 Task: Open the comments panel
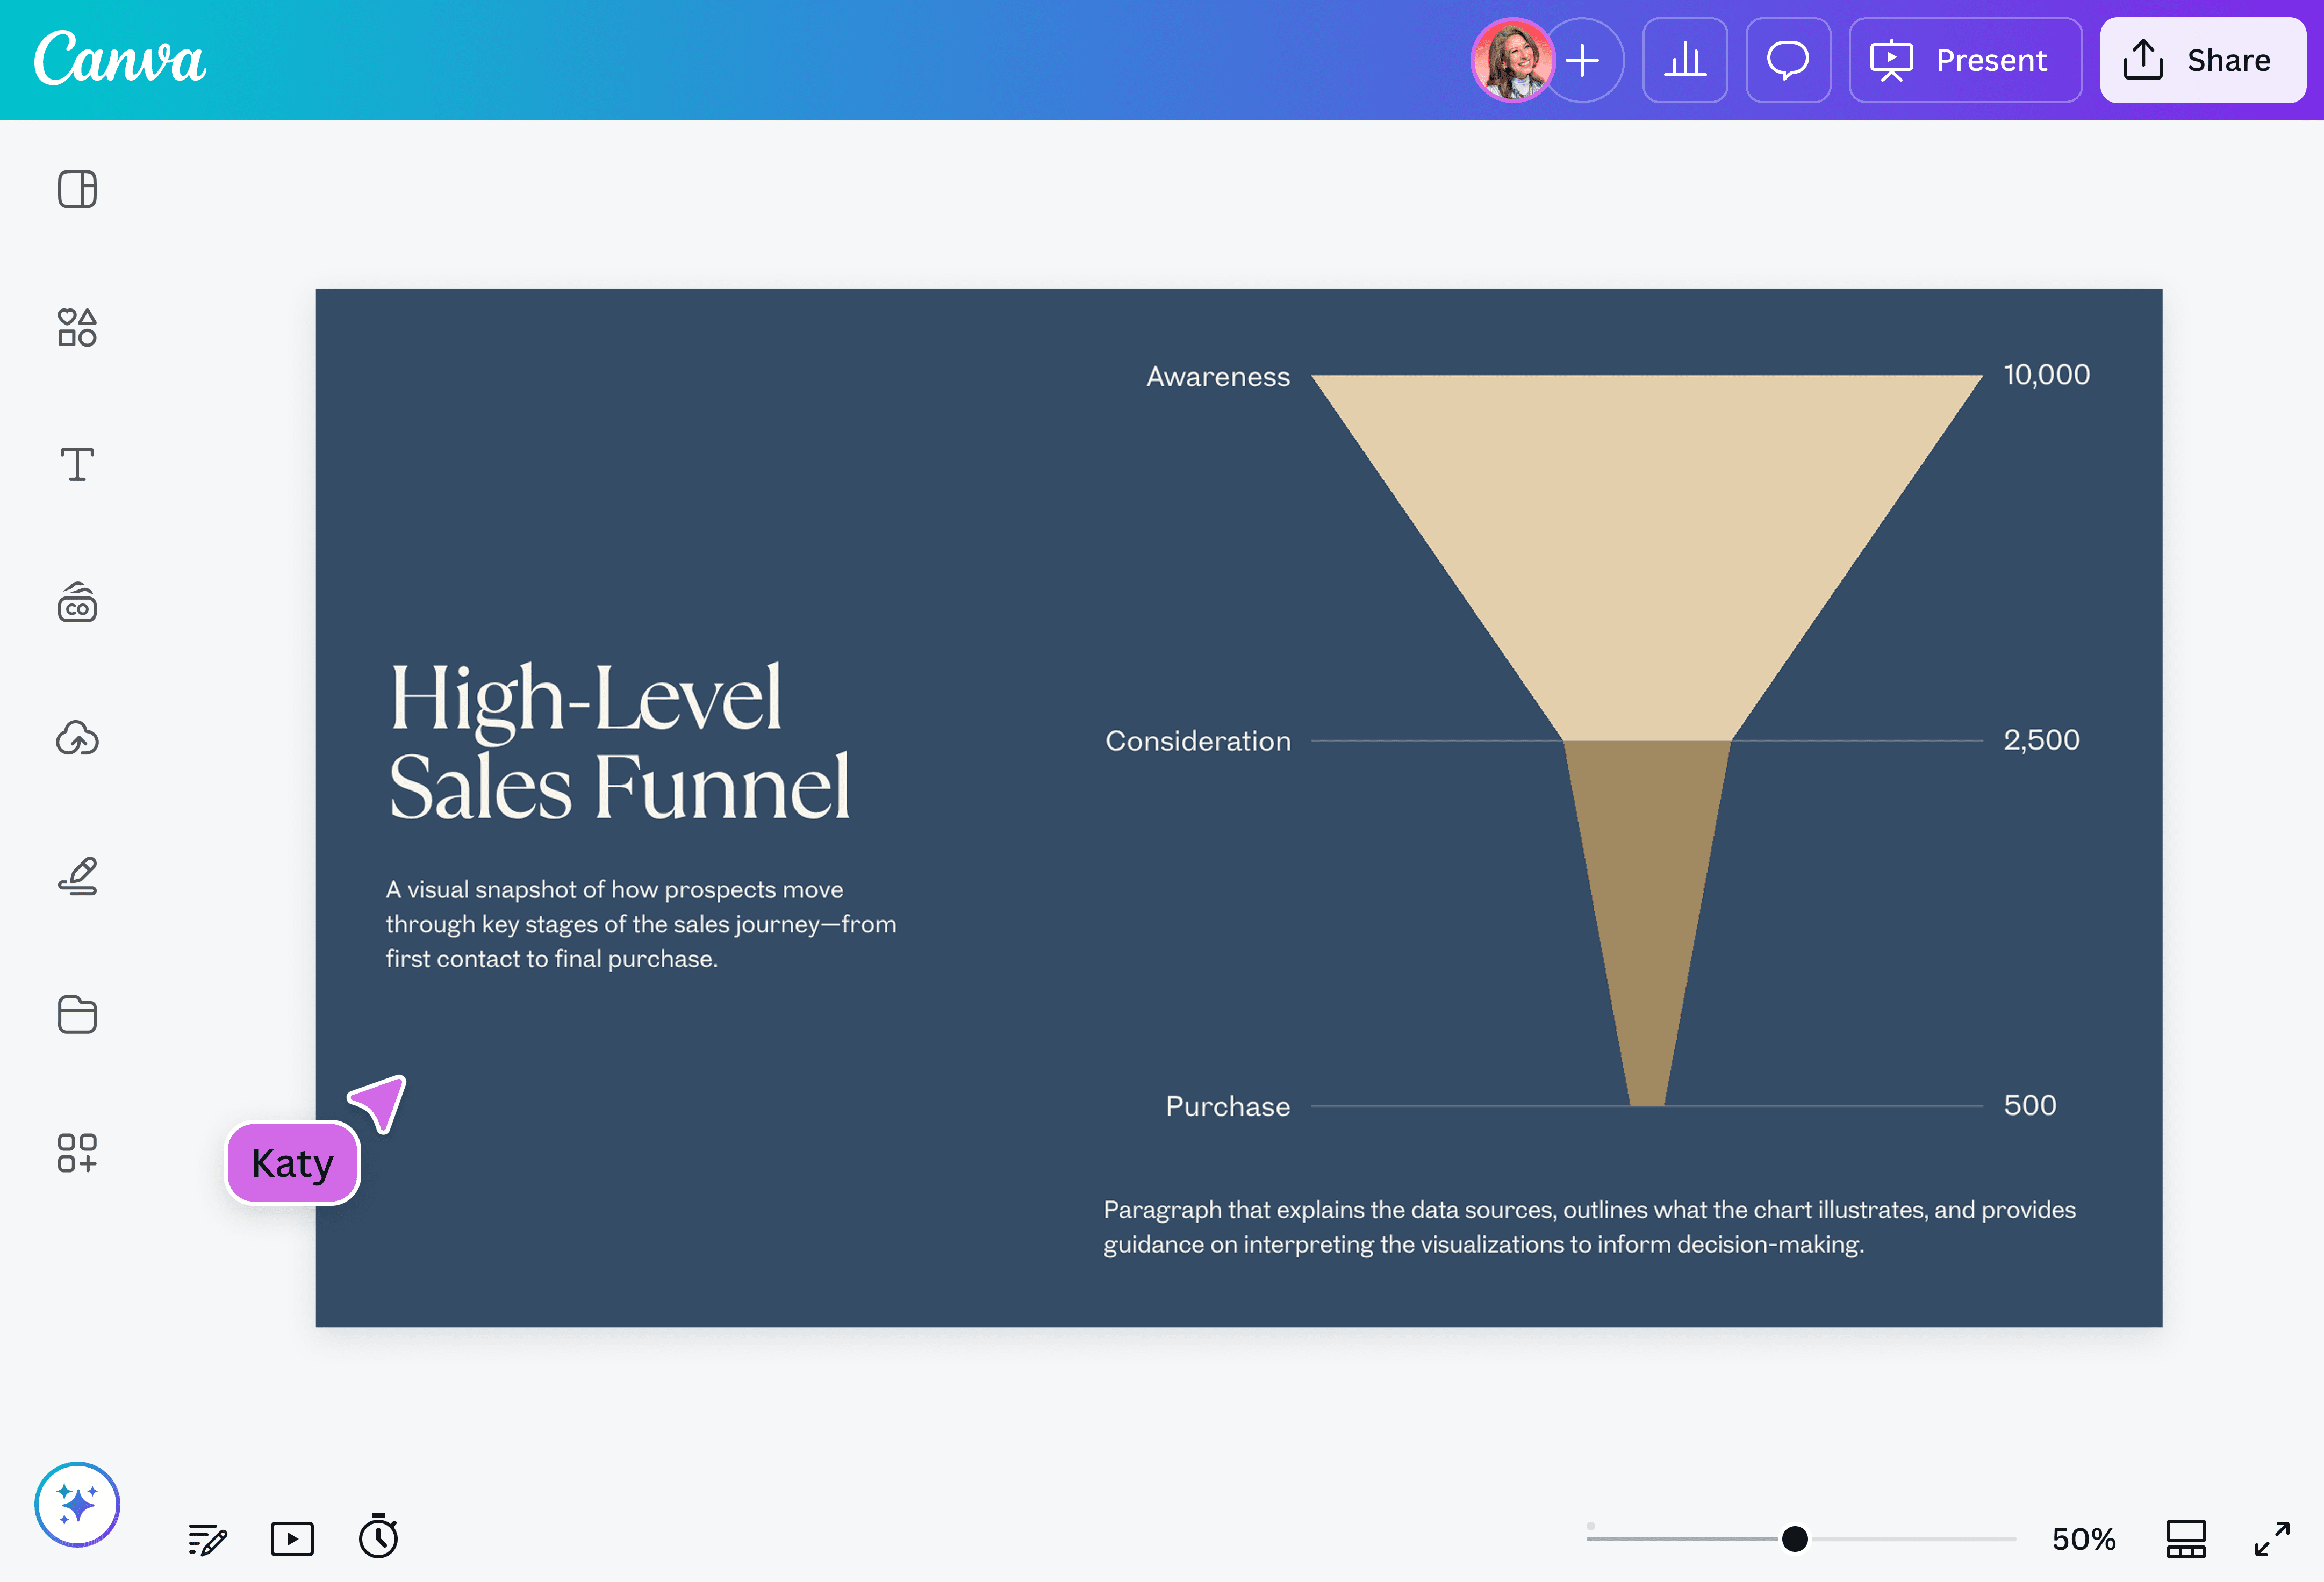1788,60
